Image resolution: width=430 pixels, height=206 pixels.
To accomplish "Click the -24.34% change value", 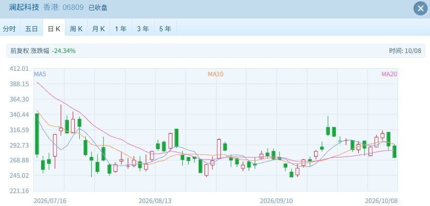I will [63, 51].
